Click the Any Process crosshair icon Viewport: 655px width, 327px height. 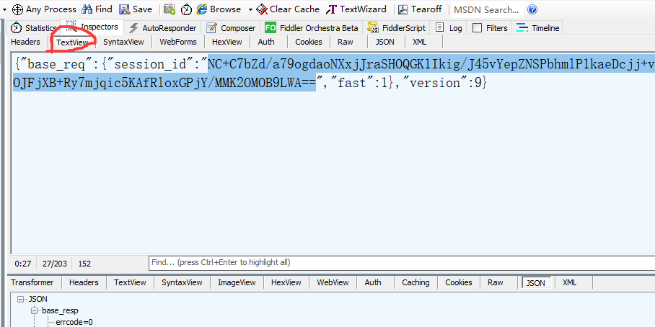click(x=17, y=9)
